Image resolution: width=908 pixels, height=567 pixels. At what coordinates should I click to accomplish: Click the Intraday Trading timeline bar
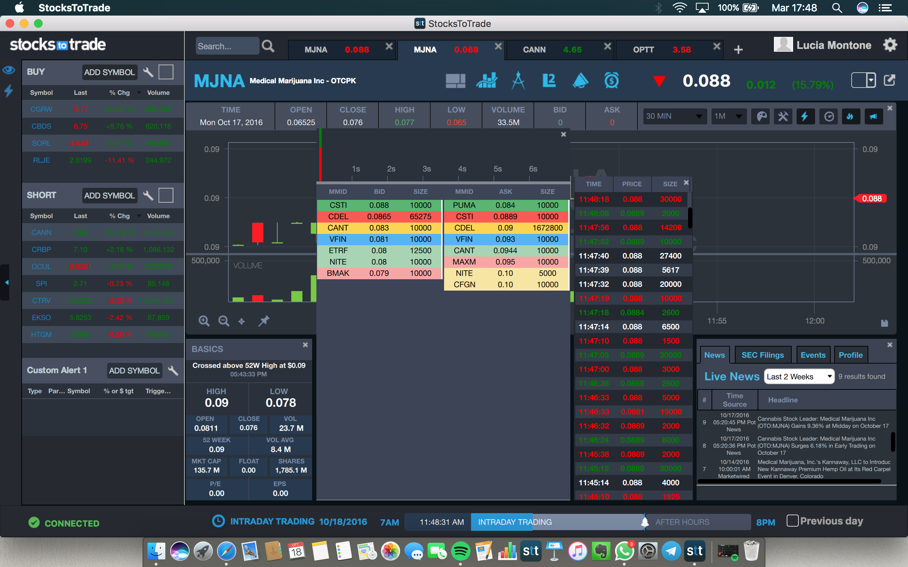514,522
